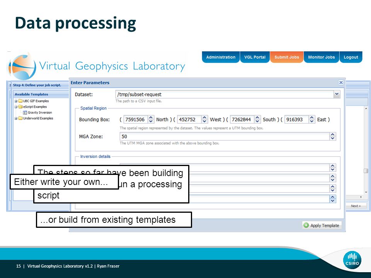Open the Administration tab
The width and height of the screenshot is (371, 278).
coord(221,57)
